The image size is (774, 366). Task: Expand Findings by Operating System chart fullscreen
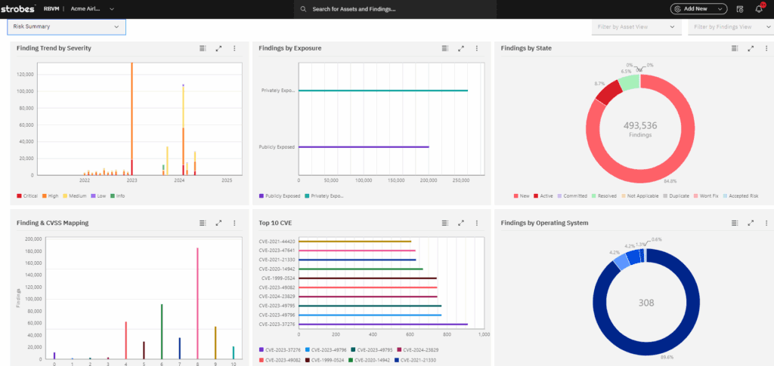[751, 223]
